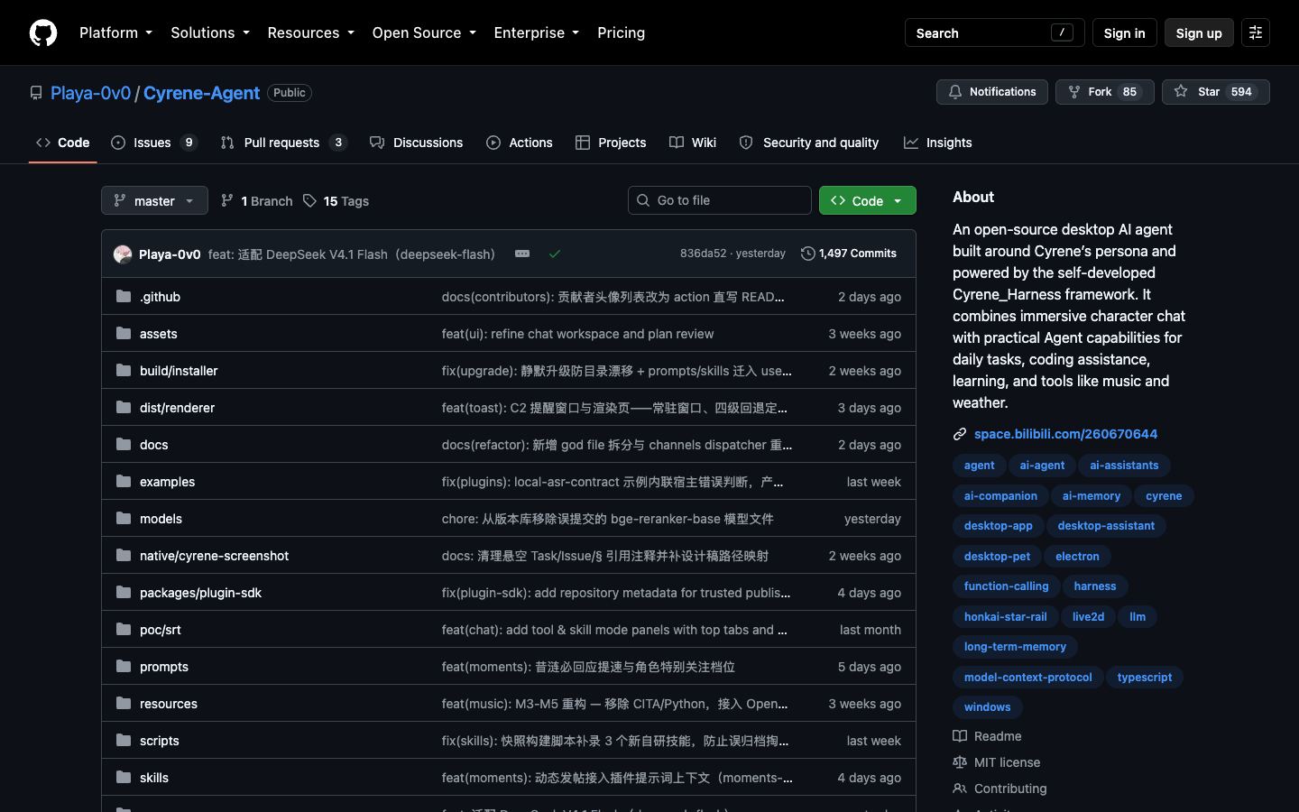Open the dist/renderer folder
The image size is (1299, 812).
[x=177, y=408]
